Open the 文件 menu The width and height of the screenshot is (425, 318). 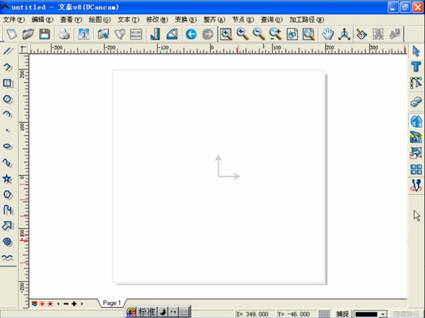[x=13, y=19]
